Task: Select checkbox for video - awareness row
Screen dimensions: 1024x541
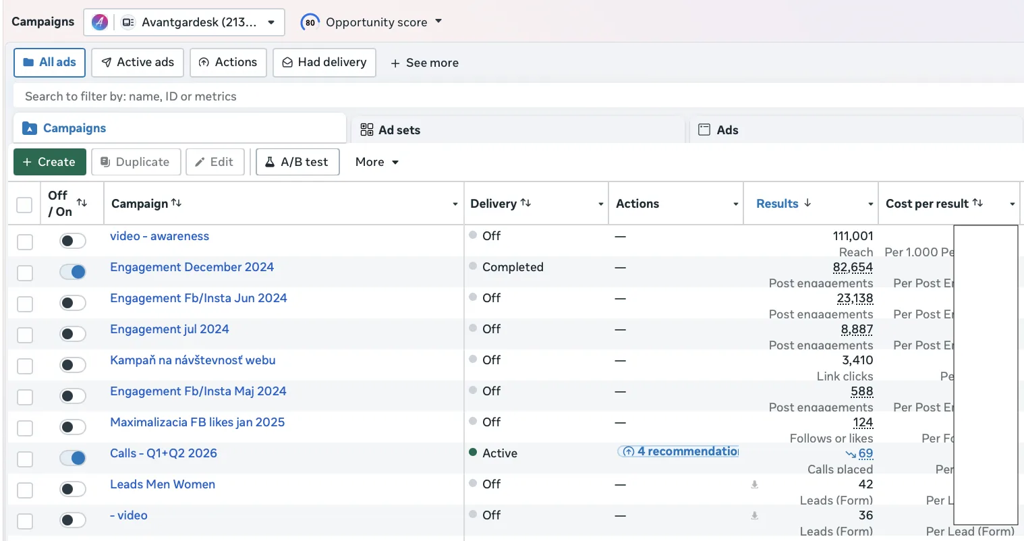Action: 25,241
